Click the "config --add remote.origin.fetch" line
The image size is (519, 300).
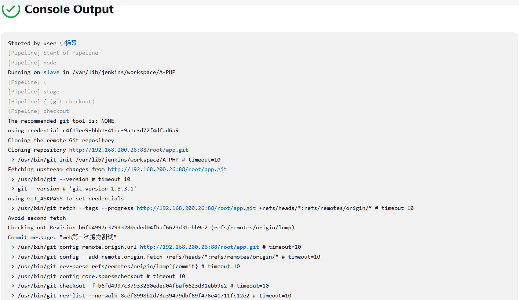[166, 257]
